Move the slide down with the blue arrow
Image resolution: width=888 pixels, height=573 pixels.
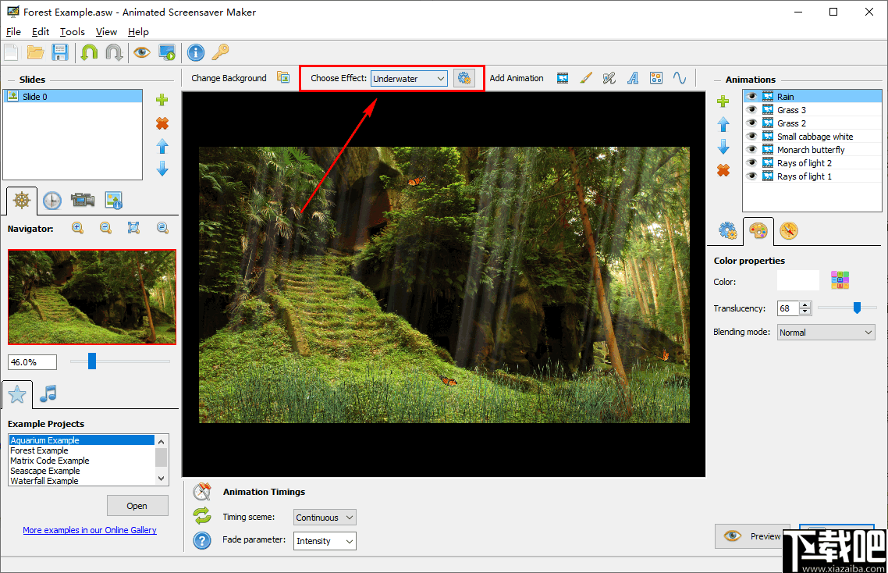point(162,169)
